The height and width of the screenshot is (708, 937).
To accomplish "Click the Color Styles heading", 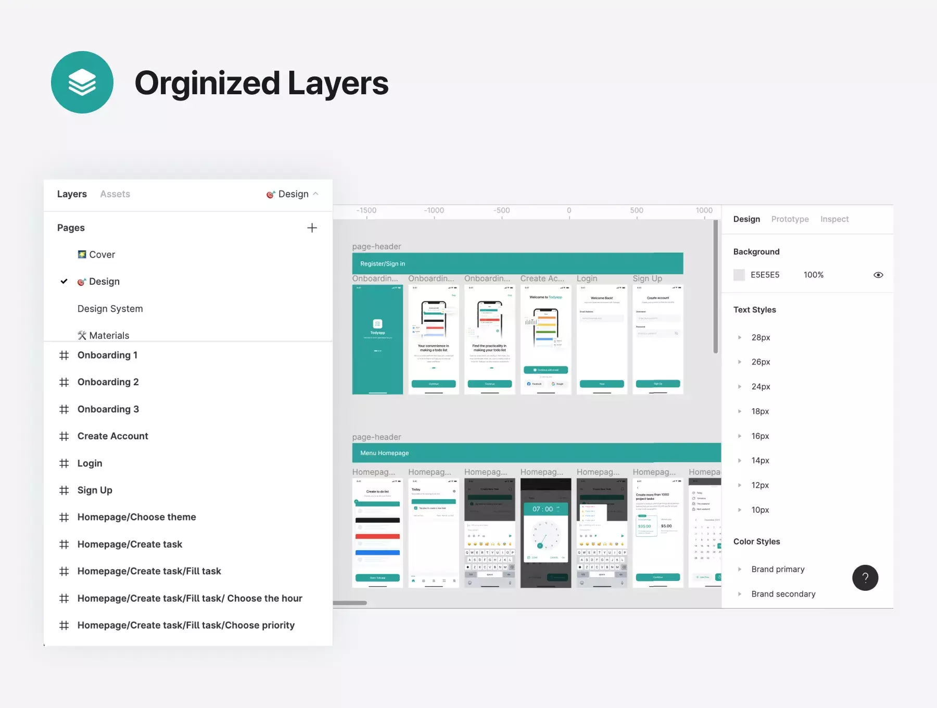I will coord(756,541).
